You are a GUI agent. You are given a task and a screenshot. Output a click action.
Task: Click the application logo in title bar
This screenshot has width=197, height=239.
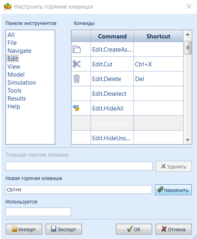click(x=7, y=6)
